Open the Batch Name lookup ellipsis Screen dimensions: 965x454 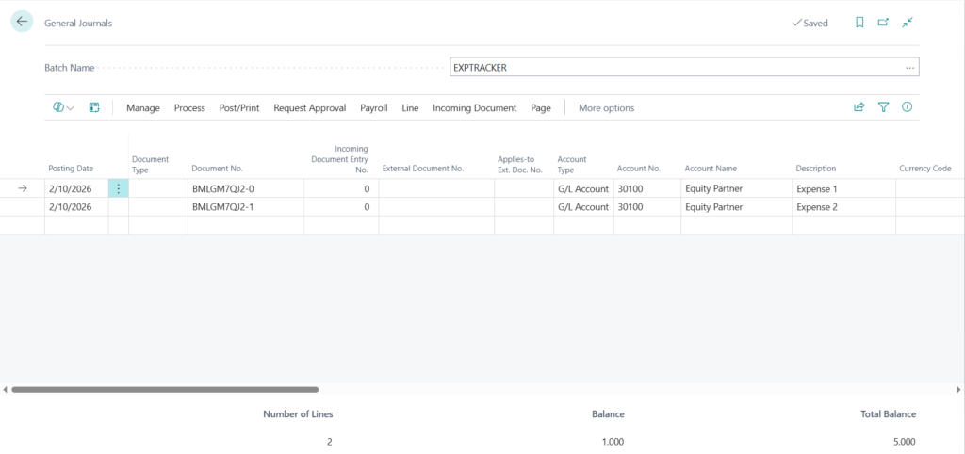[x=909, y=68]
